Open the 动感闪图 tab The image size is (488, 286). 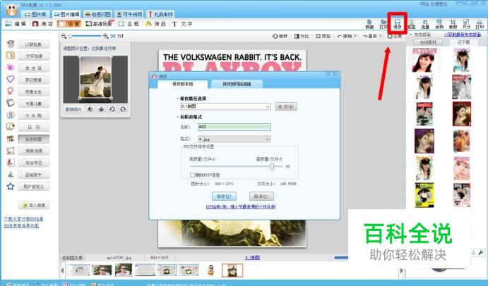coord(97,14)
